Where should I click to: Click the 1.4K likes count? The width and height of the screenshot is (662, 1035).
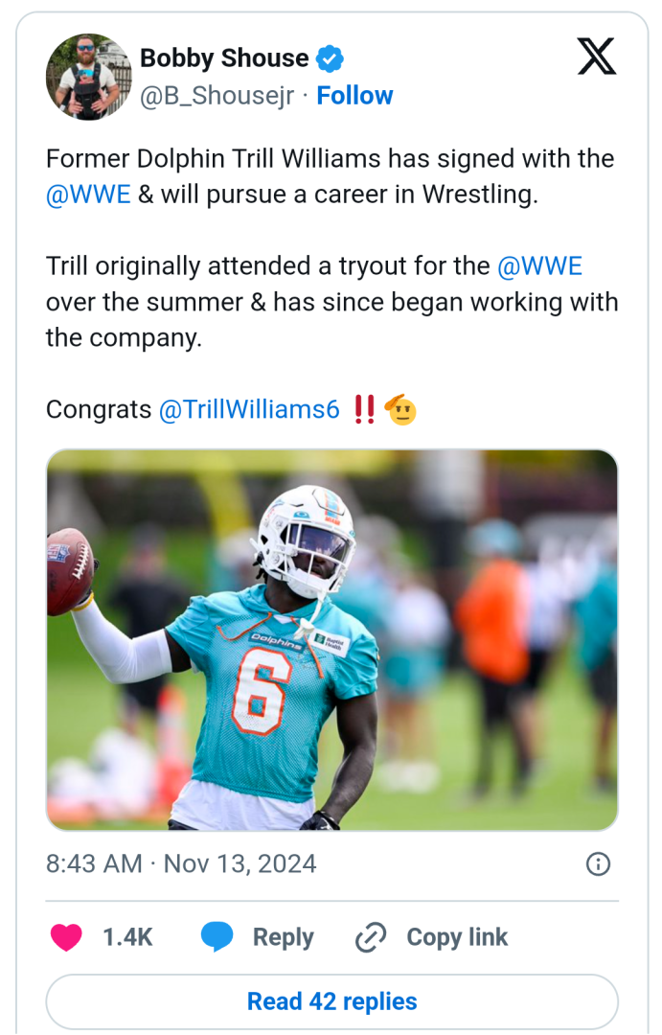(x=127, y=937)
